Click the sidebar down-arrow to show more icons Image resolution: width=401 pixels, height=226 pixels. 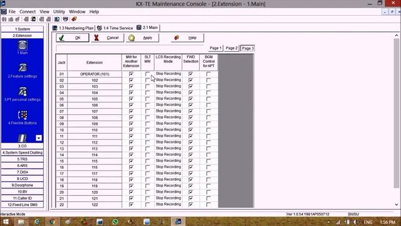(x=39, y=138)
